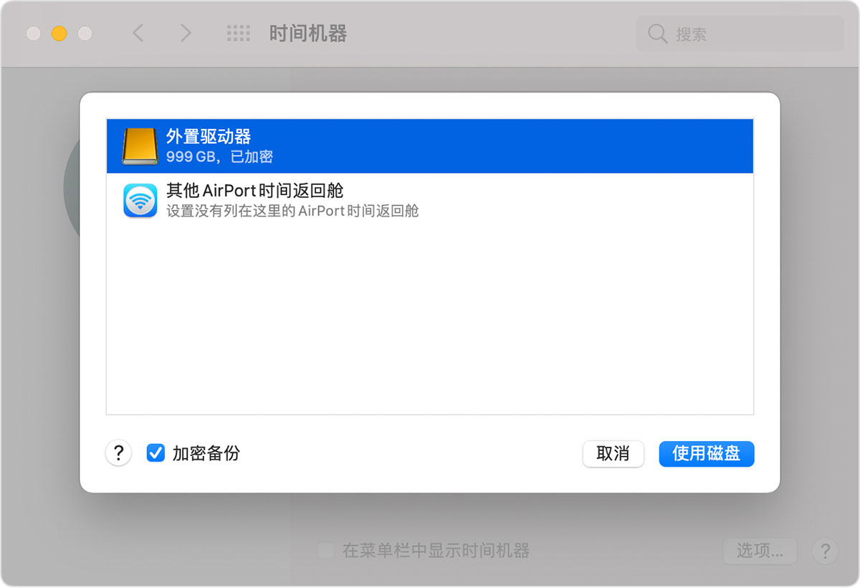Click the AirPort 时间返回舱 wifi icon
The height and width of the screenshot is (588, 860).
[140, 201]
